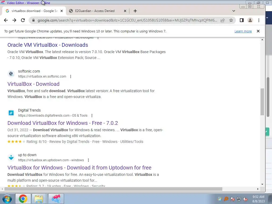
Task: Click the candy app taskbar icon
Action: (x=56, y=199)
